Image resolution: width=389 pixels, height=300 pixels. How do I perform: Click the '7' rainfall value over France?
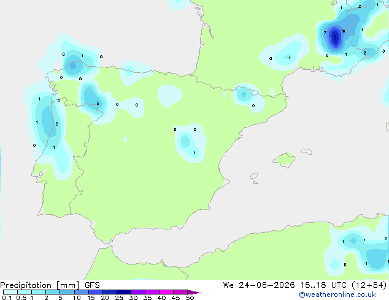(x=325, y=32)
